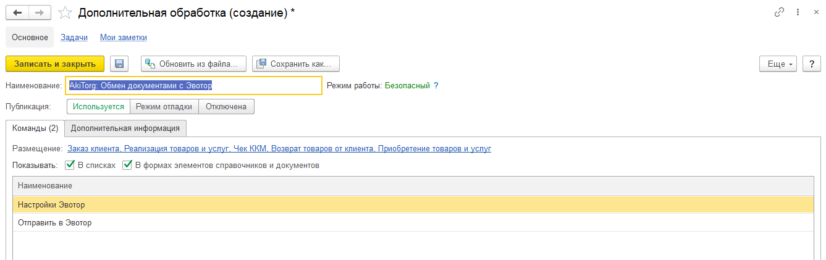Copy link using the chain icon
This screenshot has height=260, width=826.
tap(779, 12)
